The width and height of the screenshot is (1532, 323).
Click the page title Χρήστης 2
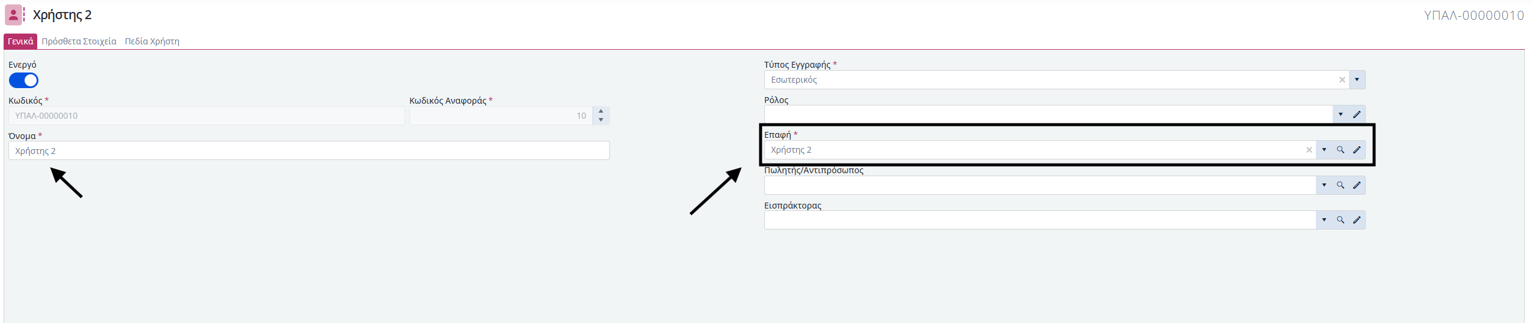pos(62,15)
